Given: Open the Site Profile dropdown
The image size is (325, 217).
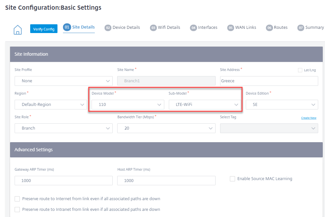Looking at the screenshot, I should (x=64, y=81).
